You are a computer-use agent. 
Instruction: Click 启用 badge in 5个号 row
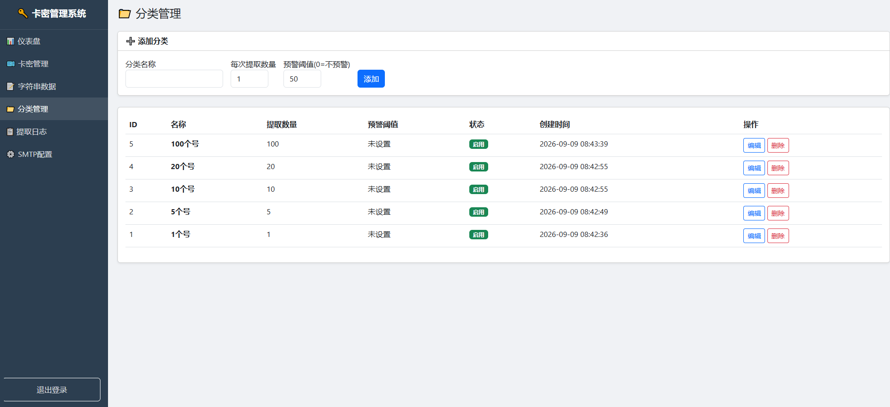(x=479, y=212)
